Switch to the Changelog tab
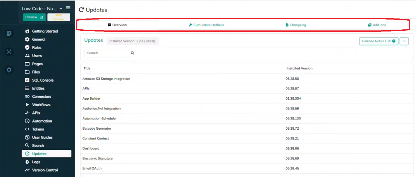Image resolution: width=416 pixels, height=177 pixels. pyautogui.click(x=296, y=25)
